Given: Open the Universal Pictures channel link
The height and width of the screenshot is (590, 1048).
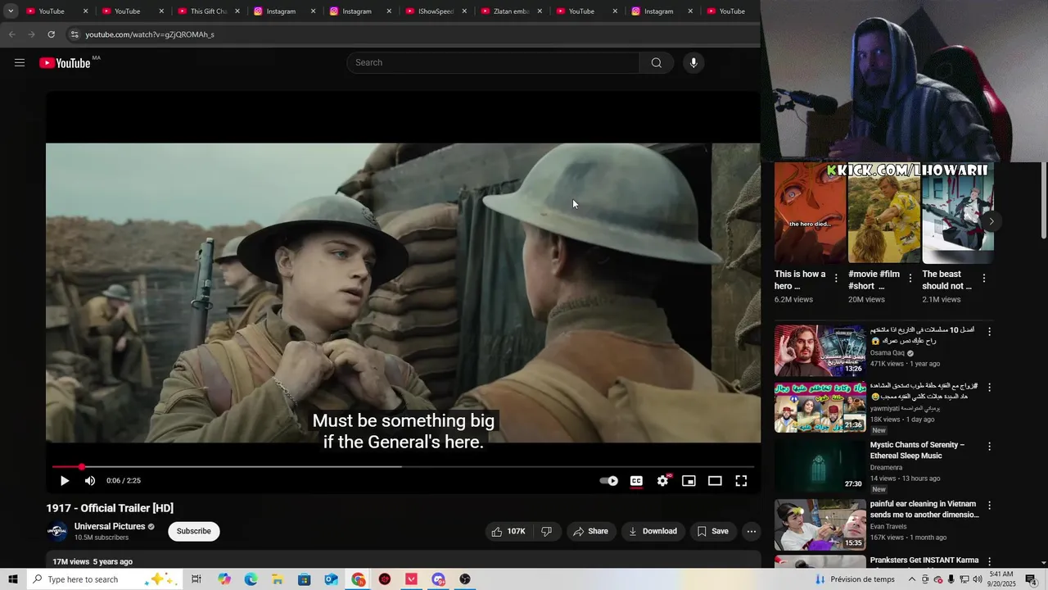Looking at the screenshot, I should (110, 526).
